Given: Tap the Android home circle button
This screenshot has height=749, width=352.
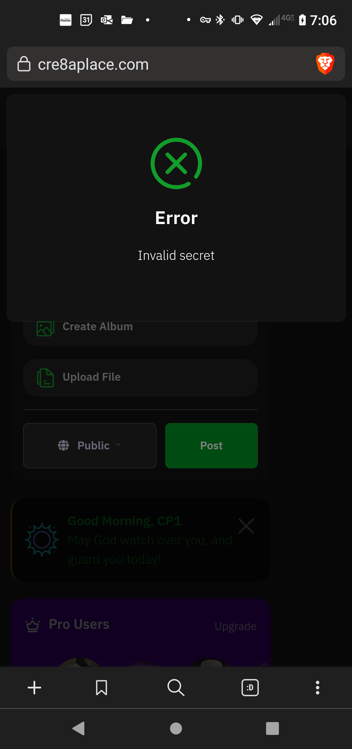Looking at the screenshot, I should [176, 728].
